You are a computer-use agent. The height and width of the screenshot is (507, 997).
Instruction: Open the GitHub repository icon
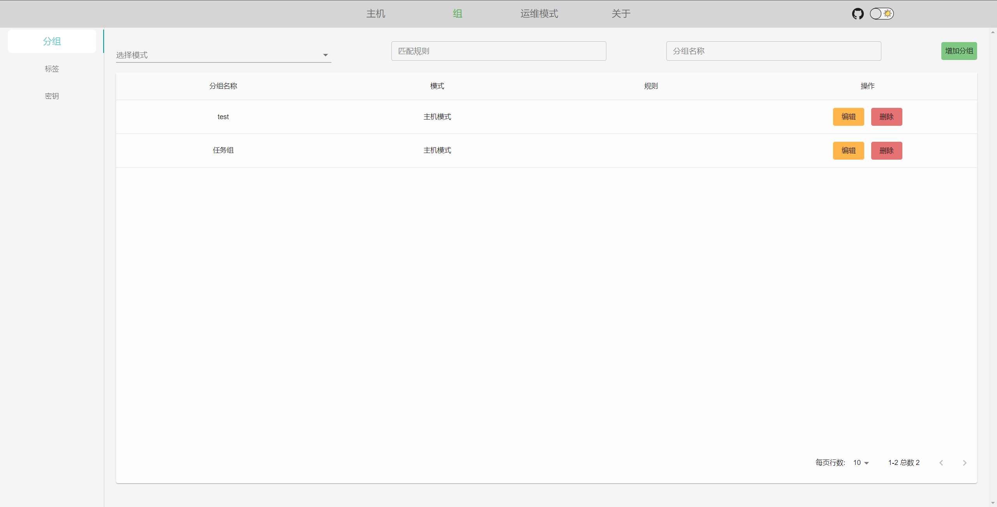pos(858,14)
